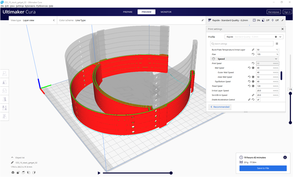Click the Sign in button
The width and height of the screenshot is (293, 177).
tap(287, 12)
